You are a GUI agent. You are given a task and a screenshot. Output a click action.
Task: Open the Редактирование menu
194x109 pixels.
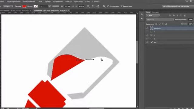click(x=13, y=2)
